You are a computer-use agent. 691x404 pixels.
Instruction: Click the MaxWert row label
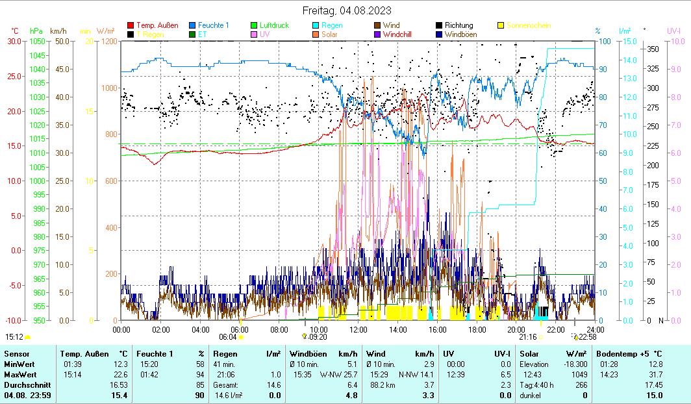point(18,375)
